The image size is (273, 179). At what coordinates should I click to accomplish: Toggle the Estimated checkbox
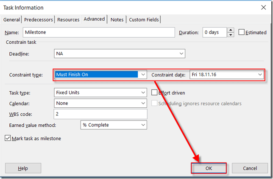[x=242, y=33]
